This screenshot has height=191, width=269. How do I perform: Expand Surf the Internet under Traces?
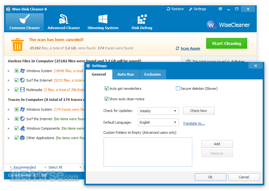pyautogui.click(x=9, y=119)
